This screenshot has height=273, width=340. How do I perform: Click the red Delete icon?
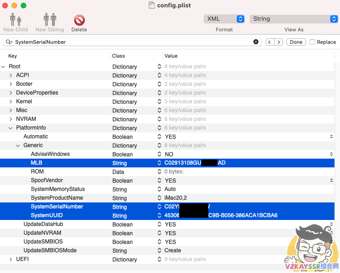tap(79, 20)
